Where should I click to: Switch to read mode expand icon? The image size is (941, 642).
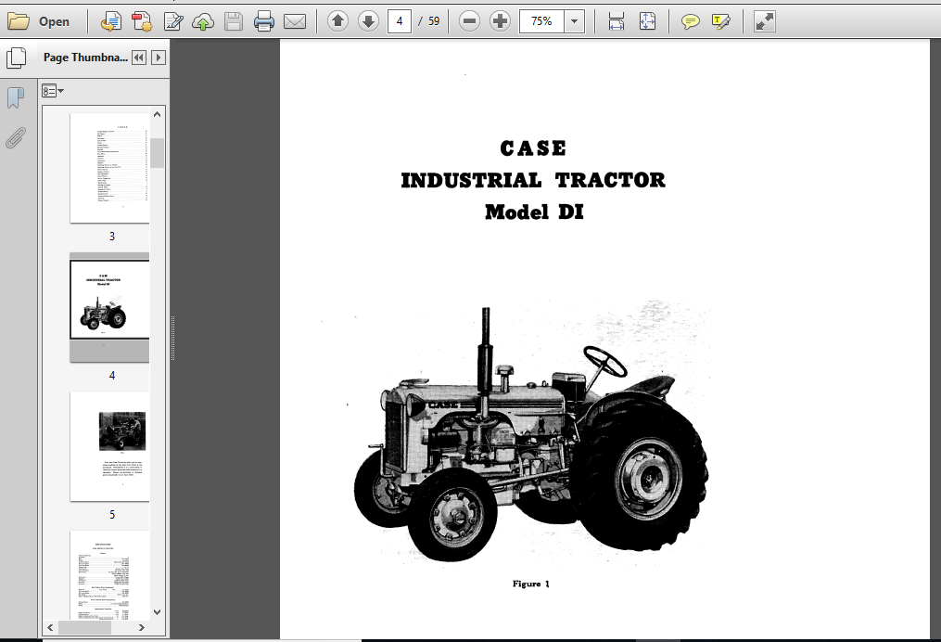pos(765,21)
